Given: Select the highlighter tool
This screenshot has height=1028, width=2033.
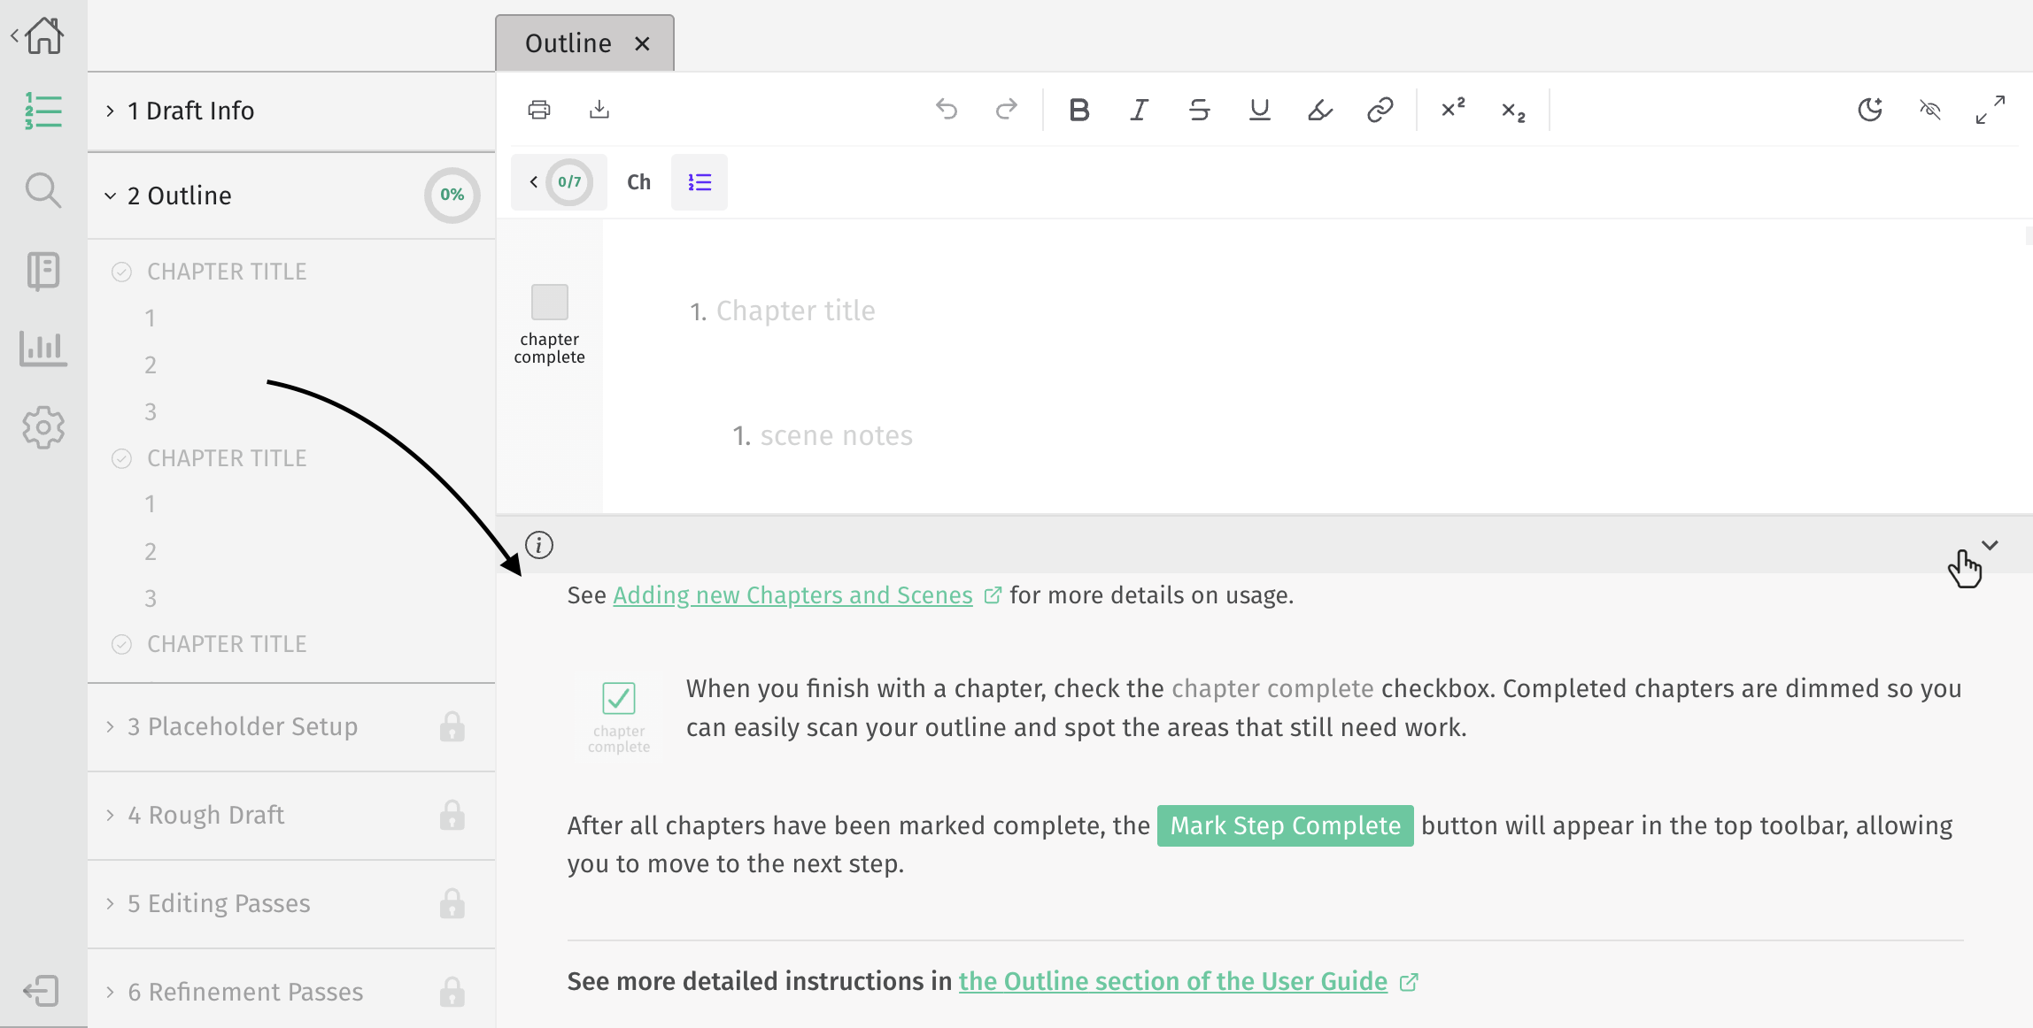Looking at the screenshot, I should coord(1320,110).
